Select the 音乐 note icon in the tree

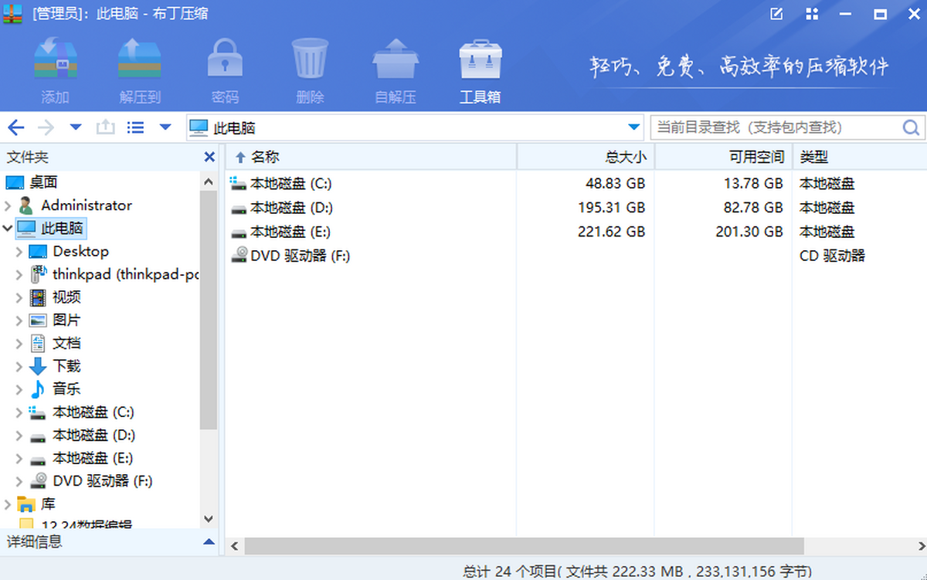point(38,389)
